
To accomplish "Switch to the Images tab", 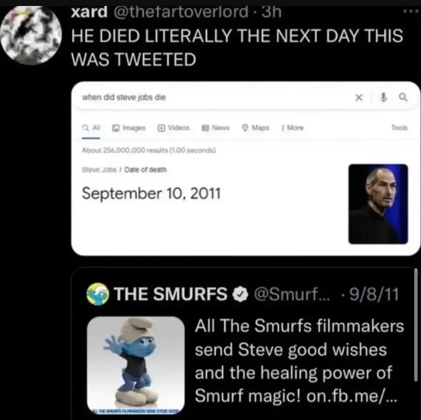I will [129, 128].
